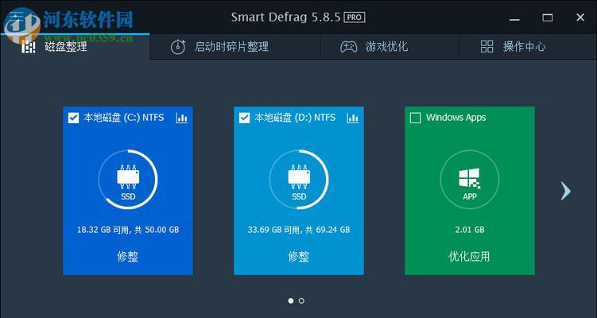Click the game controller icon
Screen dimensions: 597x318
tap(348, 47)
